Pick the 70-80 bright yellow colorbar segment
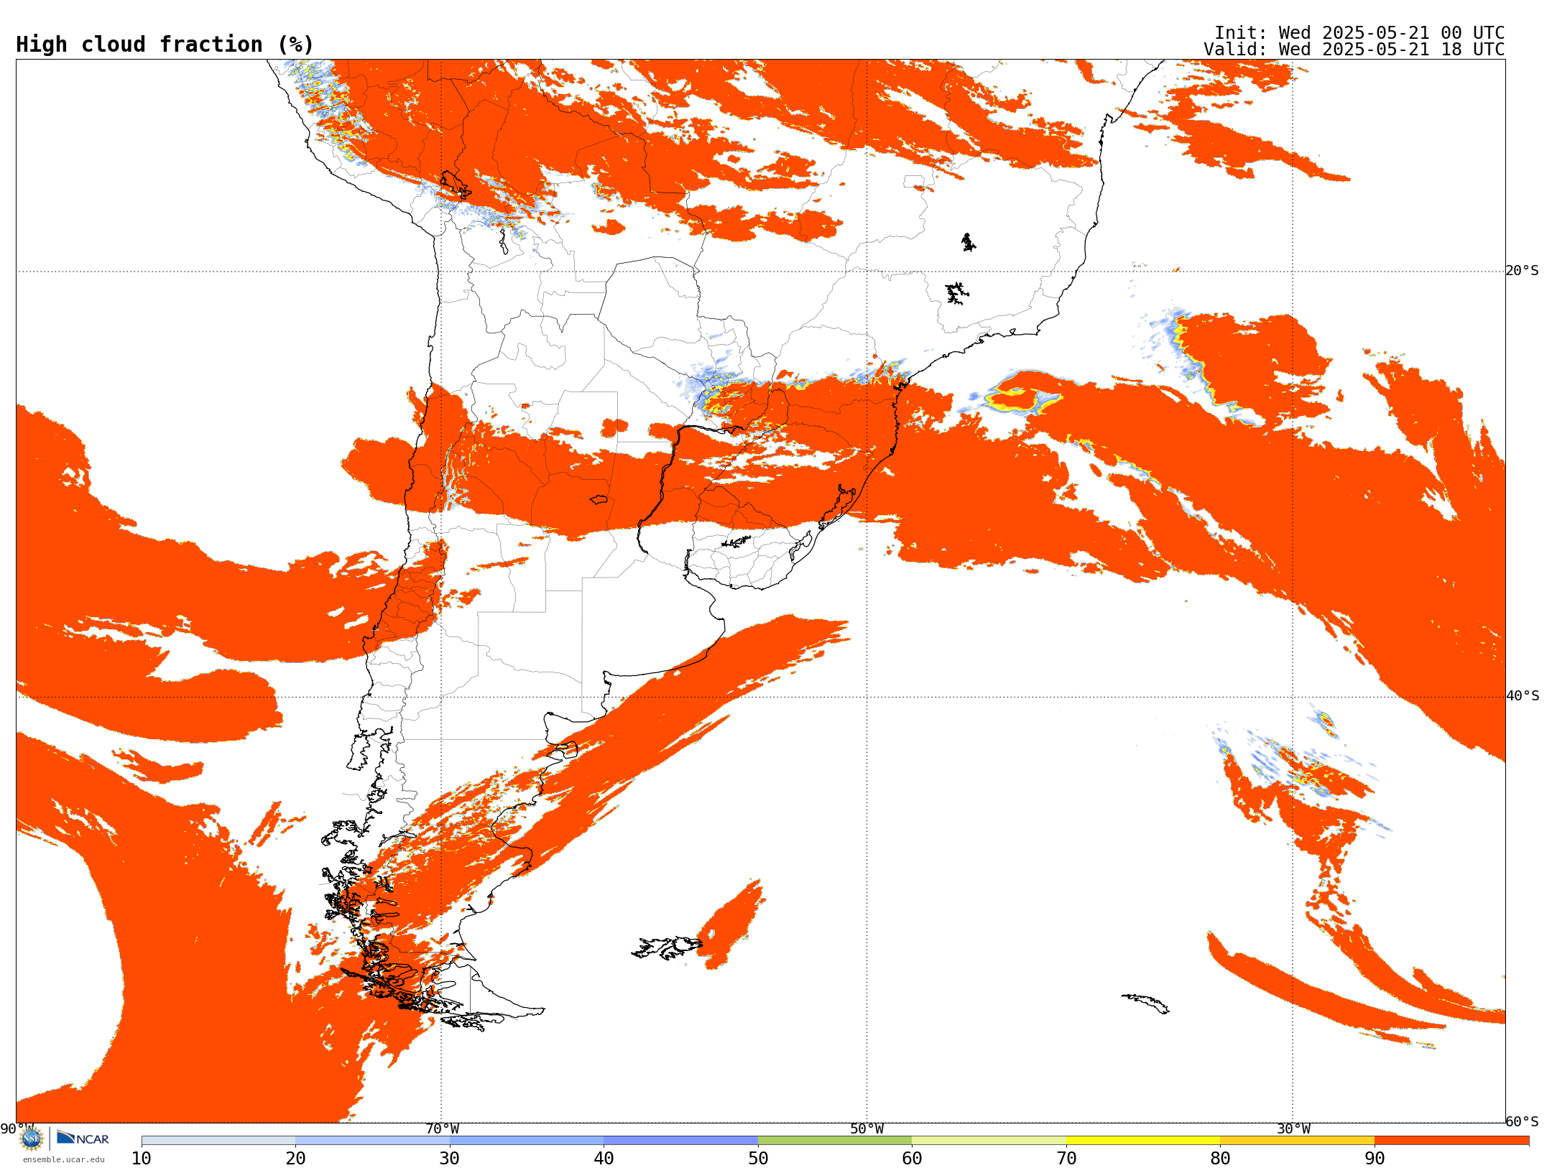Viewport: 1552px width, 1168px height. pos(1143,1140)
